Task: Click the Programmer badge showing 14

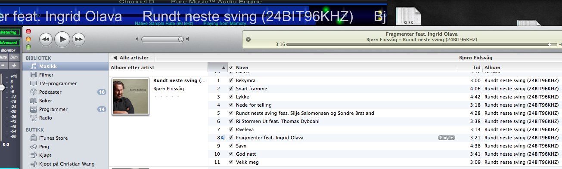Action: (x=102, y=109)
